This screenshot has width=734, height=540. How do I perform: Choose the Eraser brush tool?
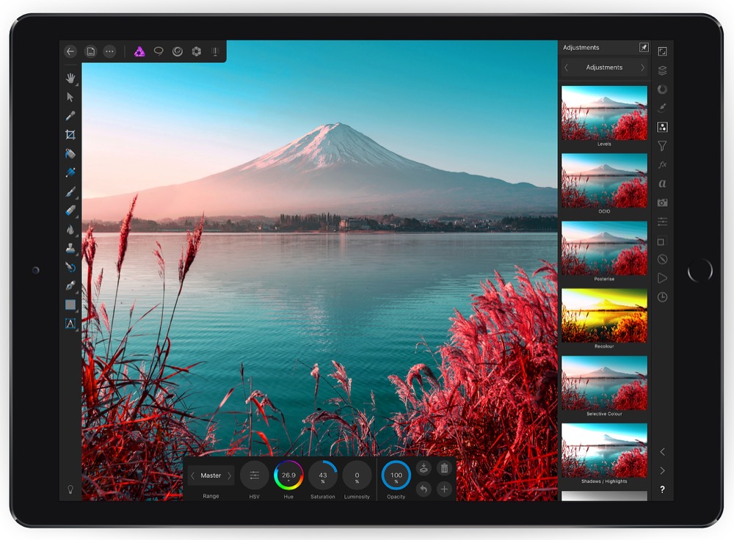[70, 211]
